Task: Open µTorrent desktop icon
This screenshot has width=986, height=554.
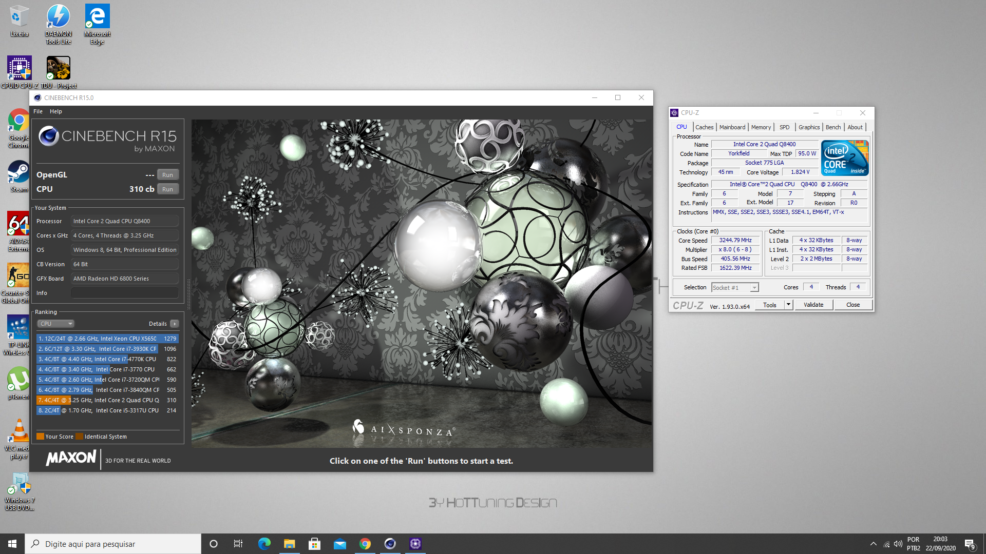Action: pos(19,383)
